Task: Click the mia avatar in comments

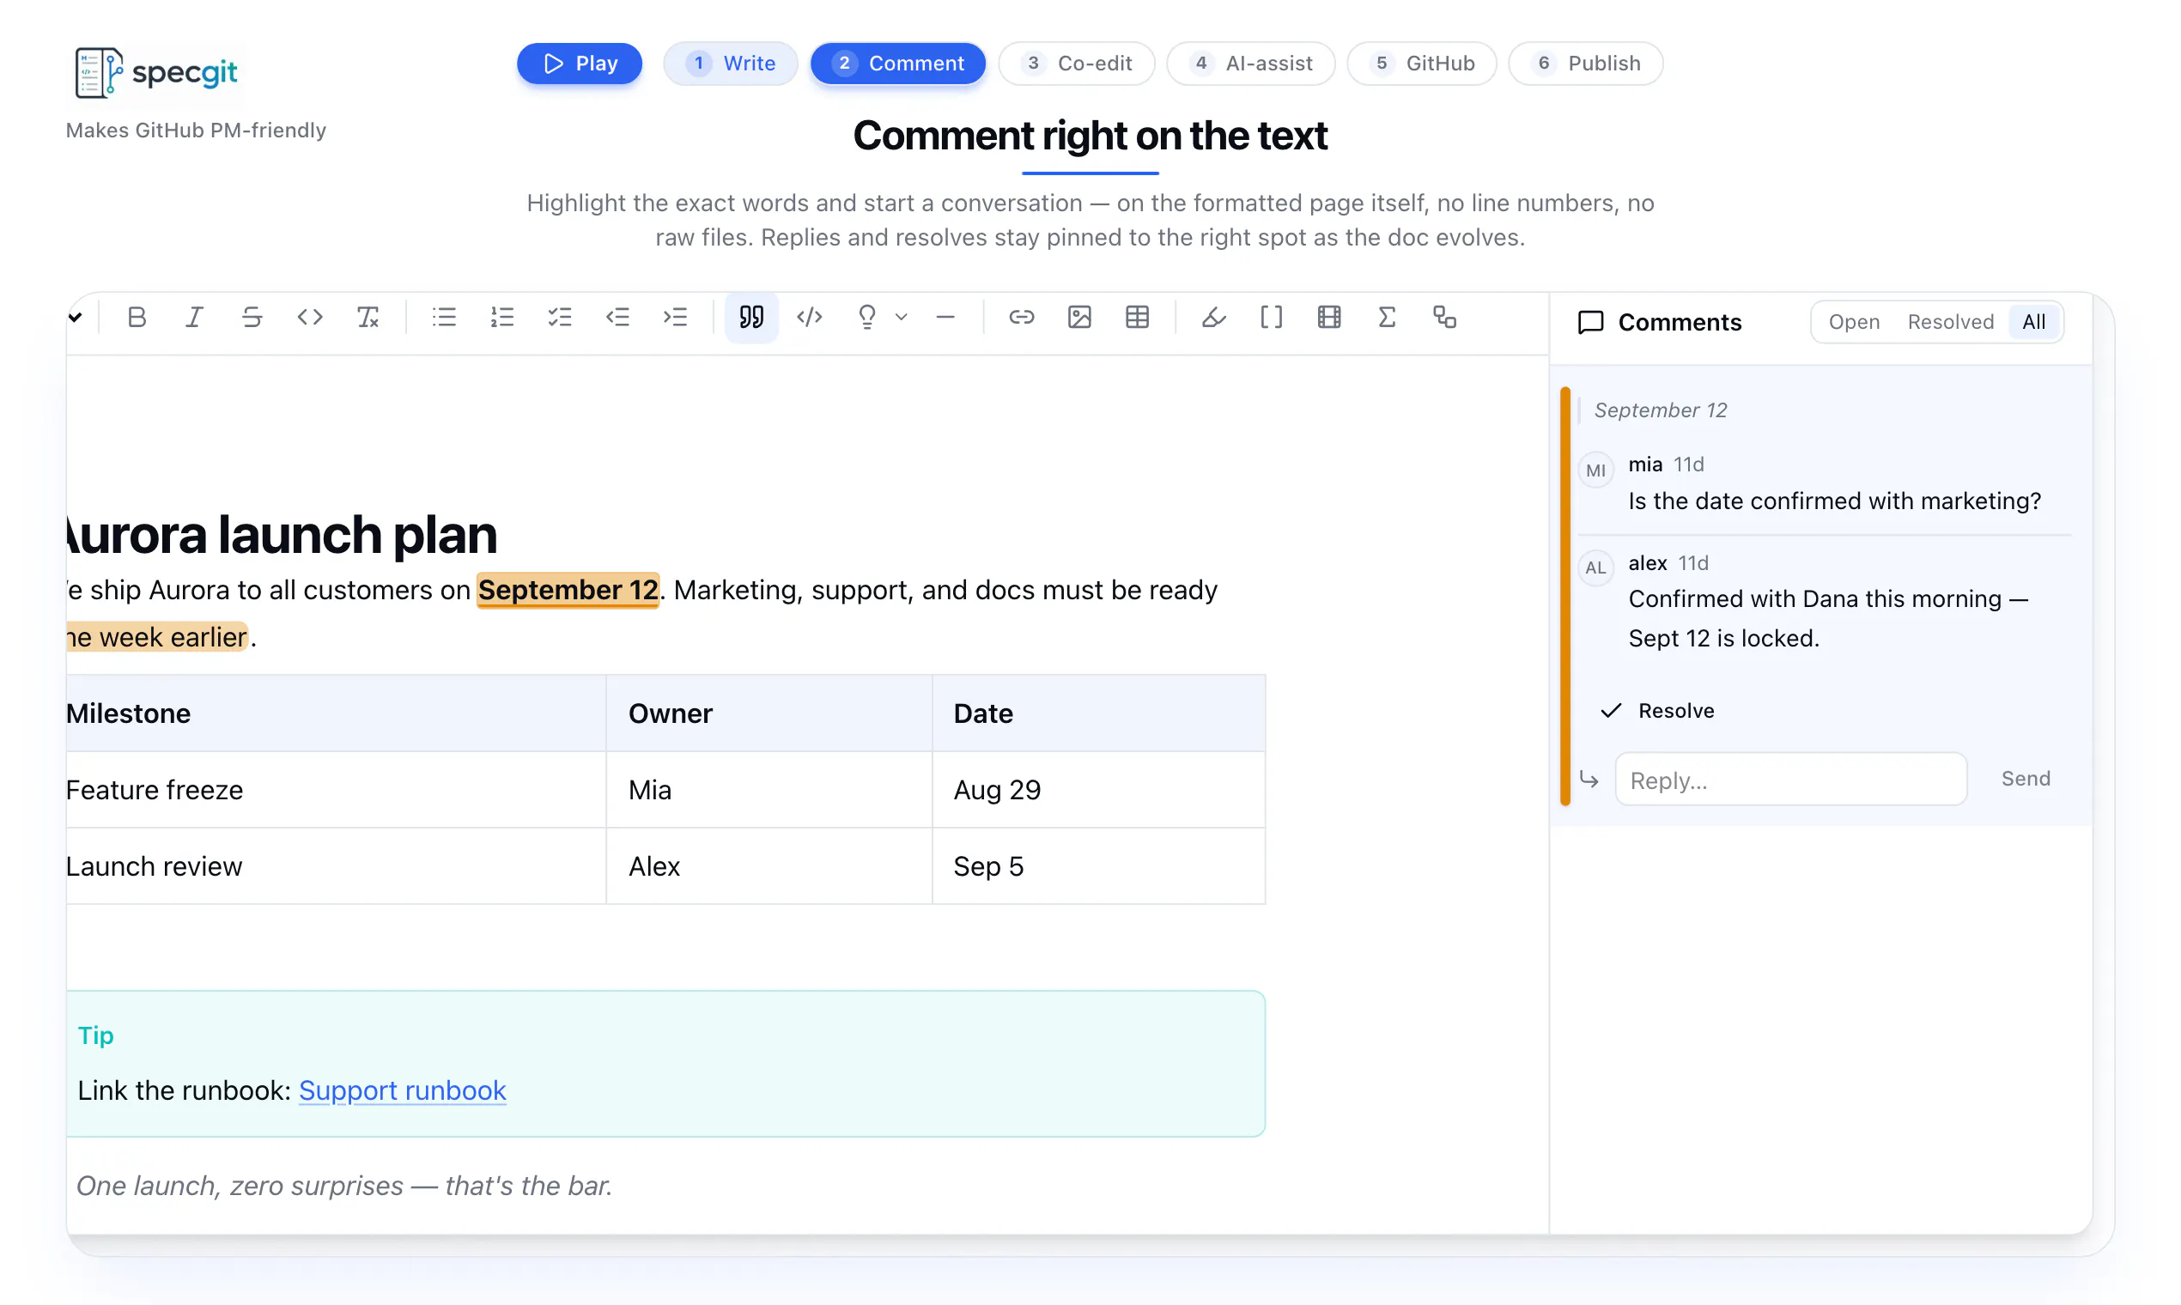Action: click(1595, 470)
